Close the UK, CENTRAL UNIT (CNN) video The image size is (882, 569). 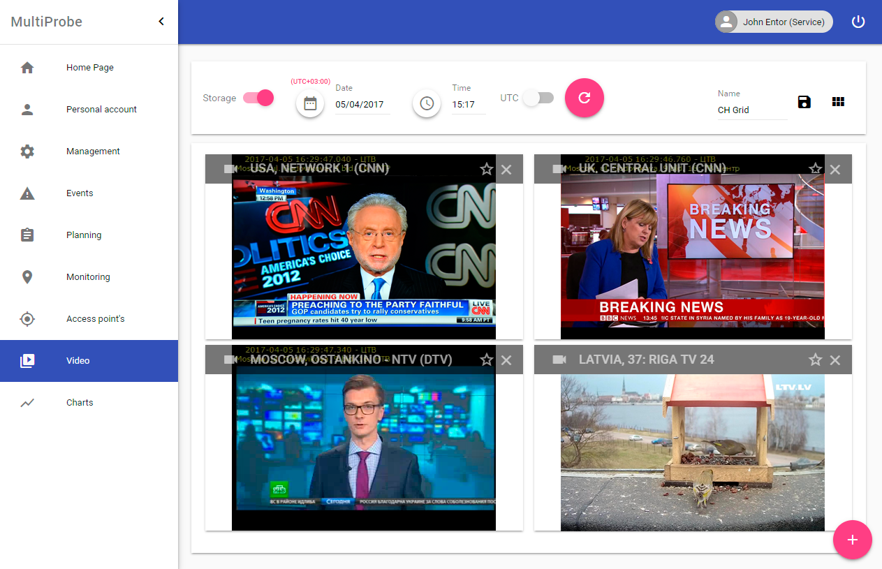[x=835, y=169]
